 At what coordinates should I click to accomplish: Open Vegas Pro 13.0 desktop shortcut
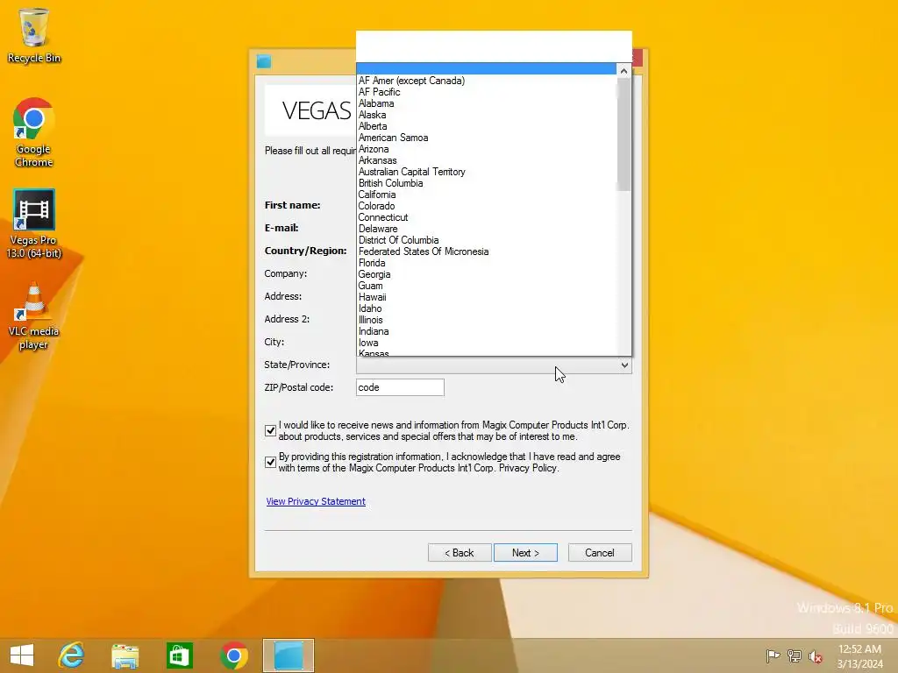[x=34, y=223]
